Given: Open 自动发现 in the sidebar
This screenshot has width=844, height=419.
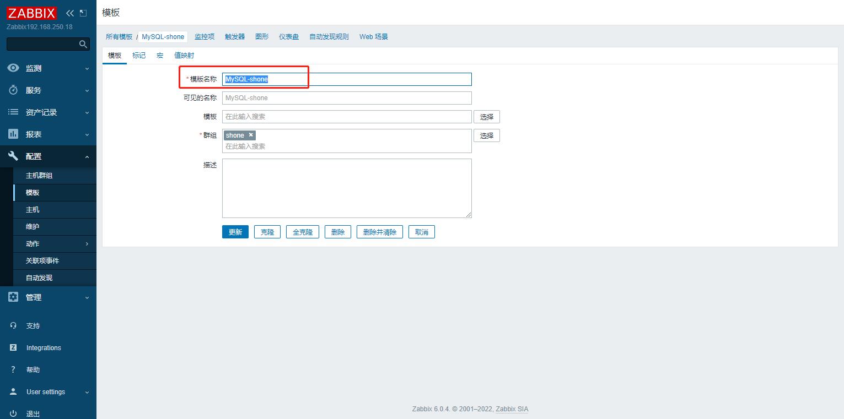Looking at the screenshot, I should point(55,278).
